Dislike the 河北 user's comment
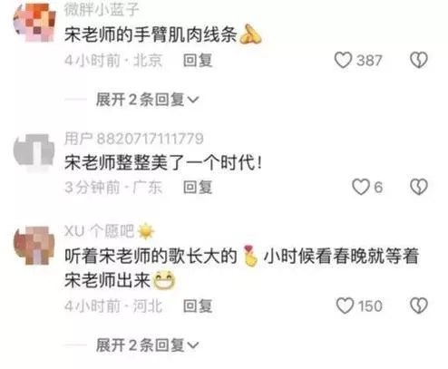 tap(419, 306)
